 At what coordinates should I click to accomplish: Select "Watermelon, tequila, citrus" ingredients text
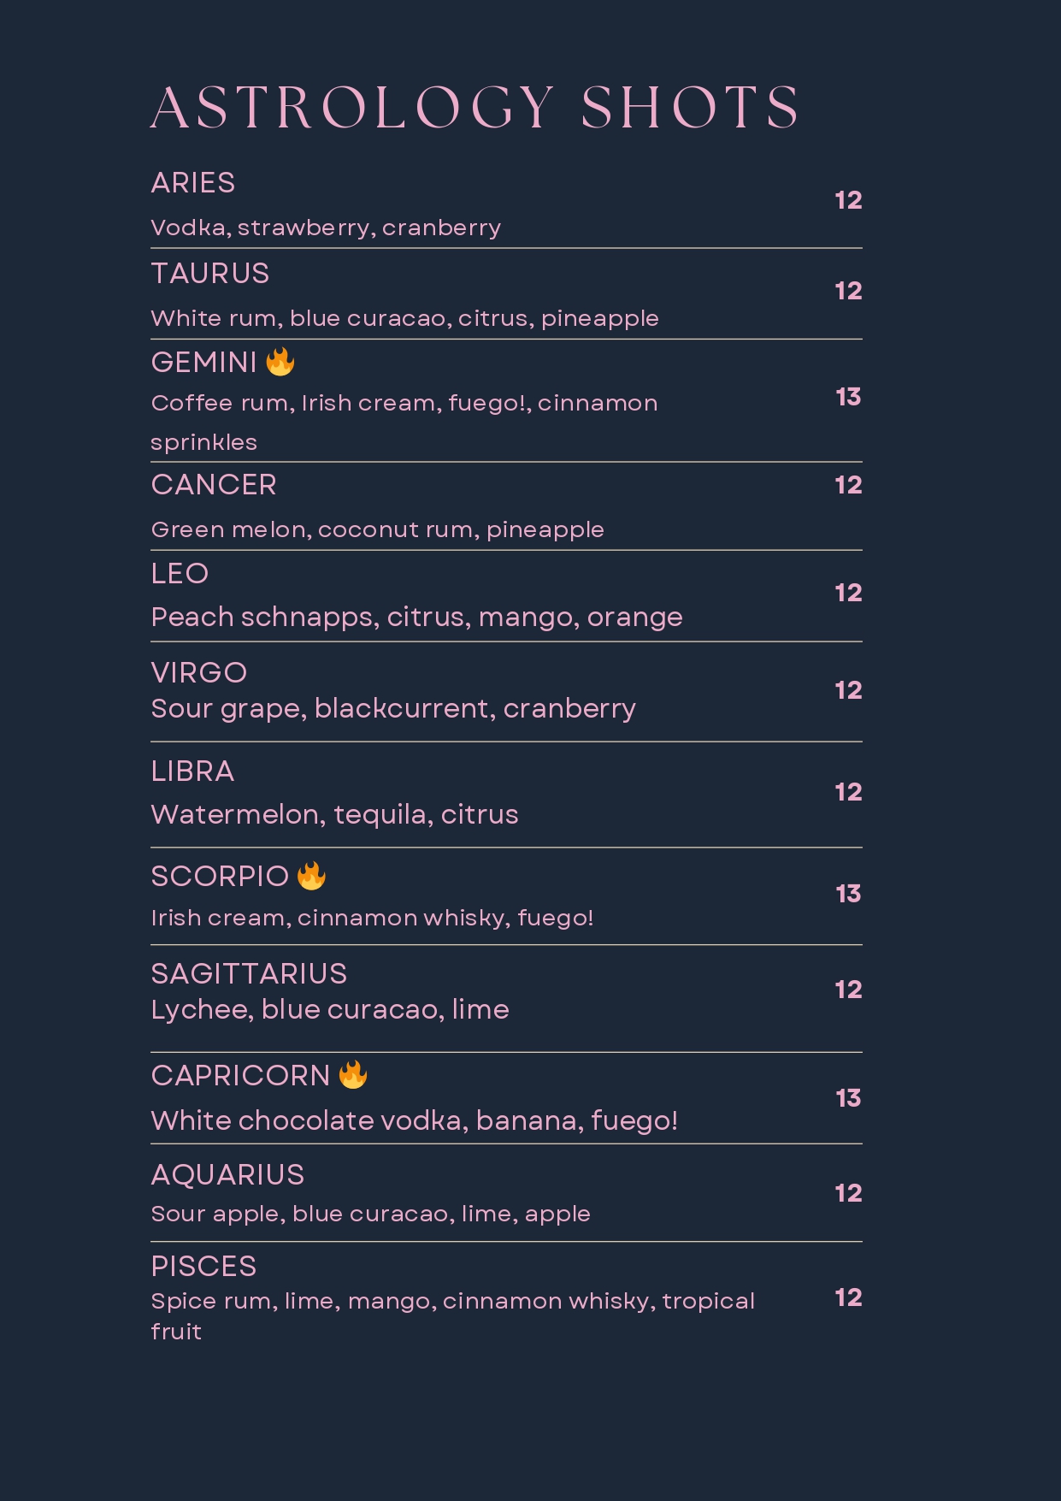point(334,814)
